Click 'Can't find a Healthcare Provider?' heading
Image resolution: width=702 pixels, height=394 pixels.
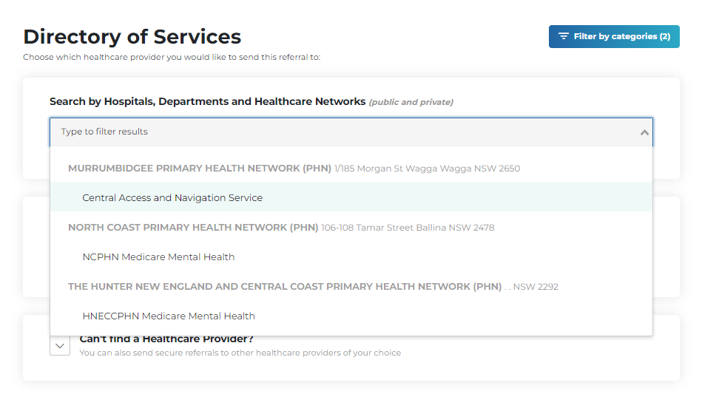[166, 339]
